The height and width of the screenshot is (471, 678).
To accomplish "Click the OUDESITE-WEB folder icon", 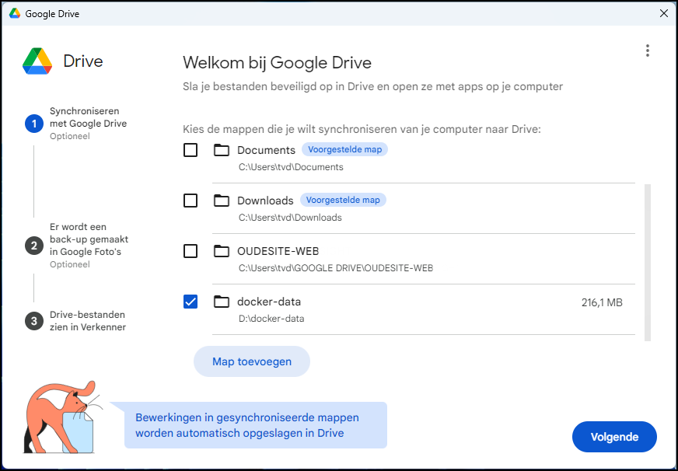I will (222, 251).
